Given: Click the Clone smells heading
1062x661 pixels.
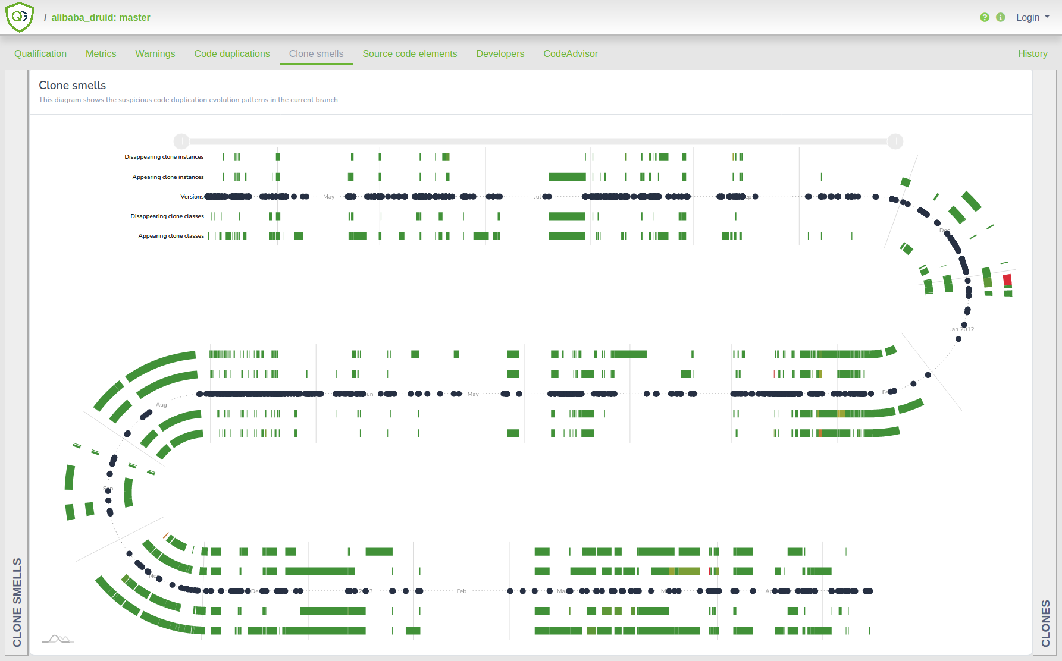Looking at the screenshot, I should (73, 85).
